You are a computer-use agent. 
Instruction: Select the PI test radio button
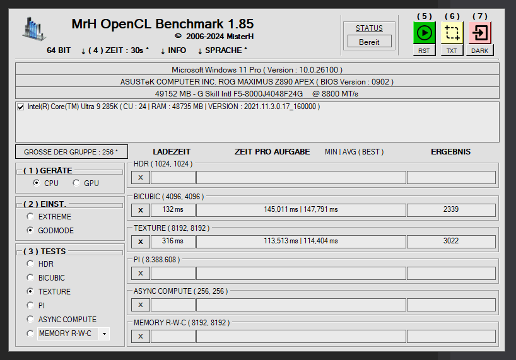[x=30, y=305]
